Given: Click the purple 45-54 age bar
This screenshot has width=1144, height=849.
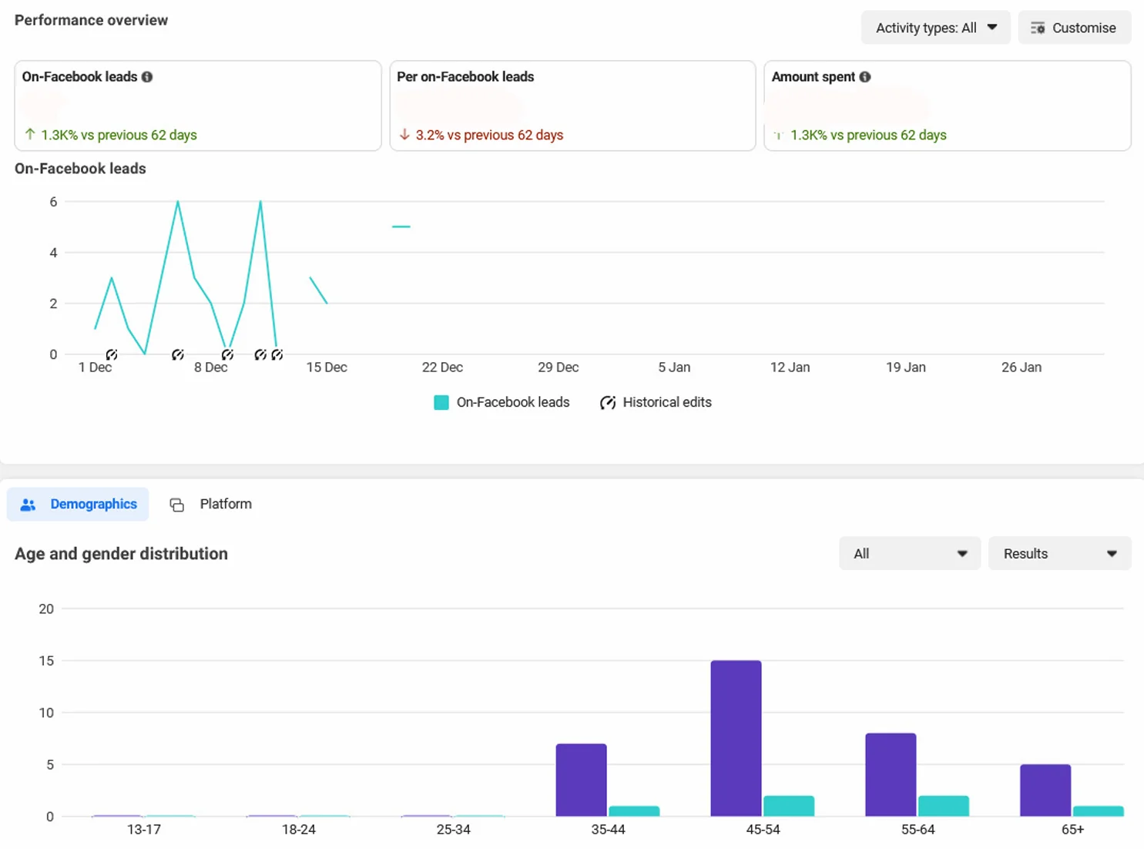Looking at the screenshot, I should [736, 738].
